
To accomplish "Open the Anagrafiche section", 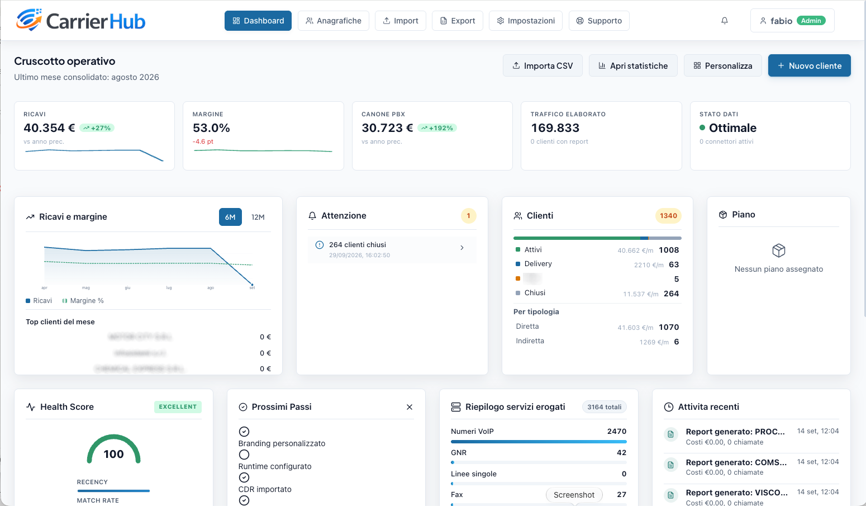I will (x=334, y=21).
